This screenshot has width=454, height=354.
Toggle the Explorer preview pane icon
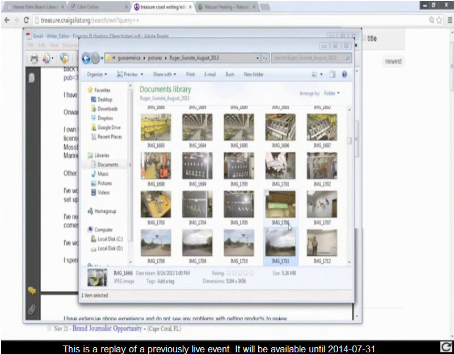(332, 74)
